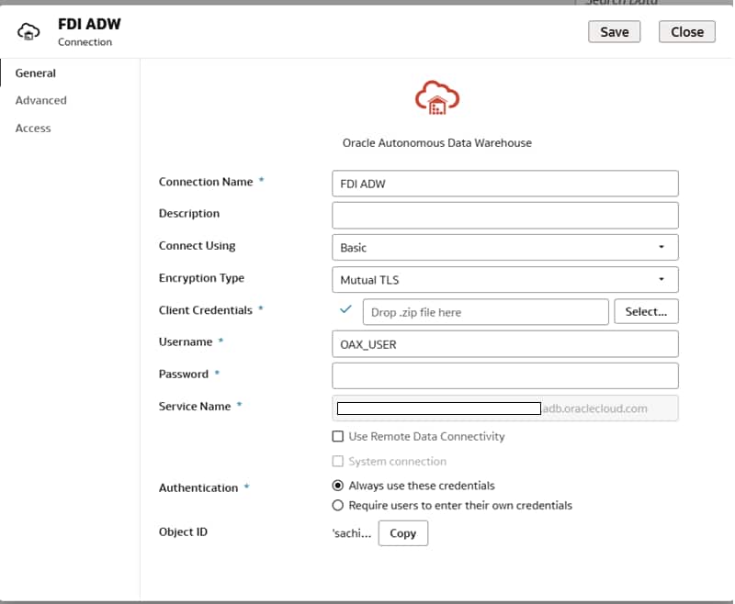The height and width of the screenshot is (604, 735).
Task: Click the Drop .zip file here field
Action: pyautogui.click(x=486, y=312)
